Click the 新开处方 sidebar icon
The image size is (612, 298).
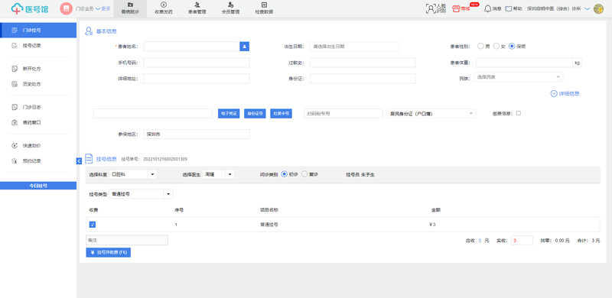[15, 69]
